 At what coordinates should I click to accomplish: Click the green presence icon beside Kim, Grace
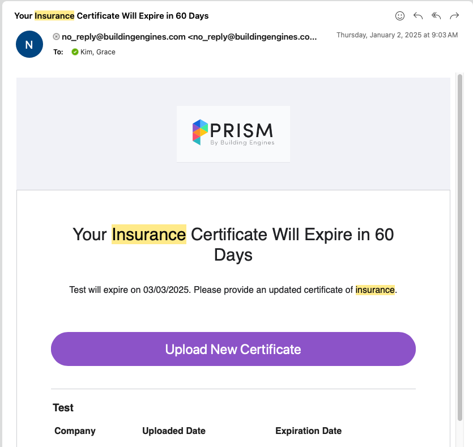click(75, 52)
